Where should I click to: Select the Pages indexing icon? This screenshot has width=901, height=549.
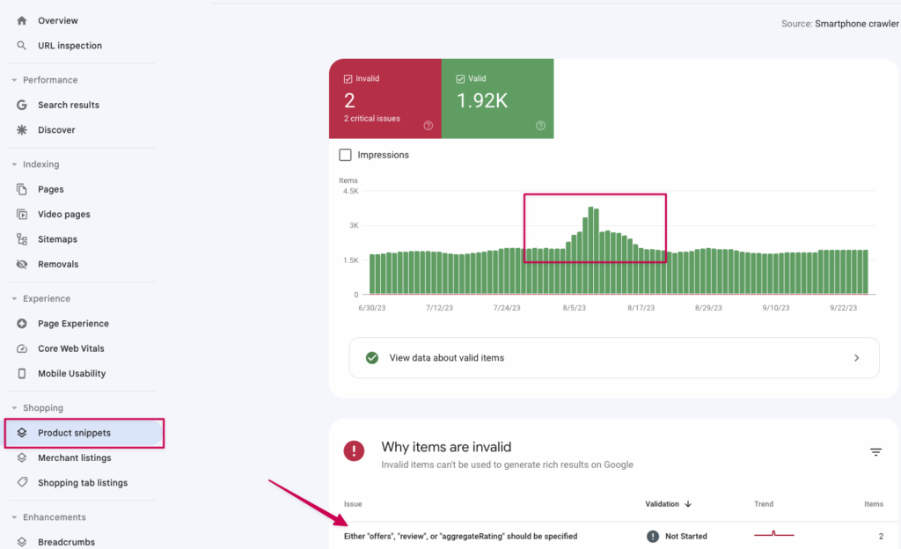pyautogui.click(x=19, y=189)
